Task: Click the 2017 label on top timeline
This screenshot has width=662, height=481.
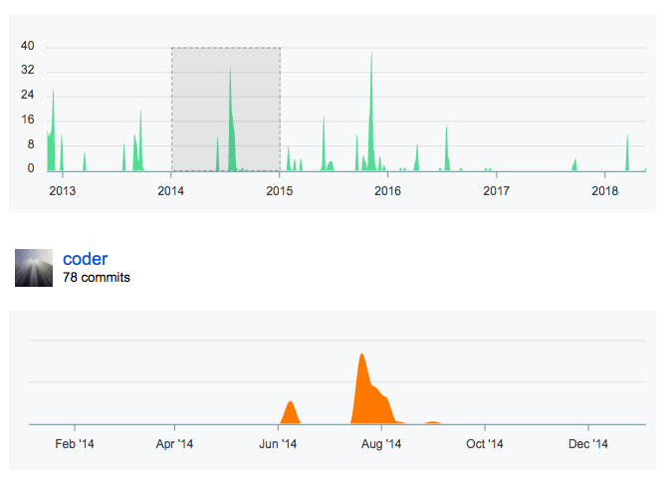Action: pos(496,189)
